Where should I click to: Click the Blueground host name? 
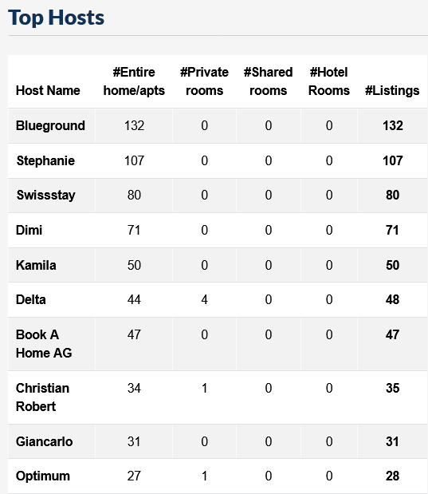point(50,126)
